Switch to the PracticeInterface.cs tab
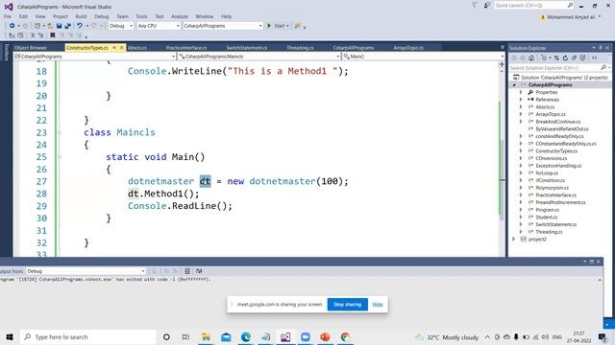 [x=186, y=48]
